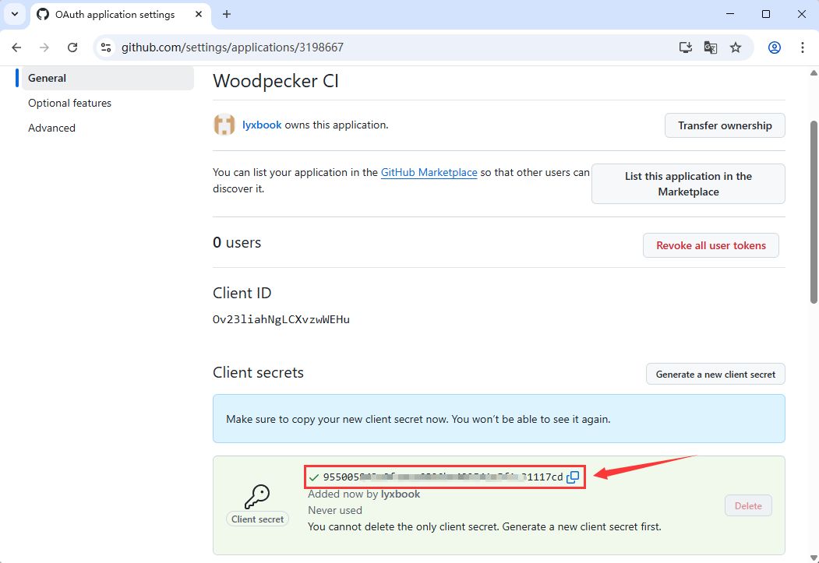Click the page vertical scrollbar thumb
Screen dimensions: 819x563
click(x=814, y=211)
